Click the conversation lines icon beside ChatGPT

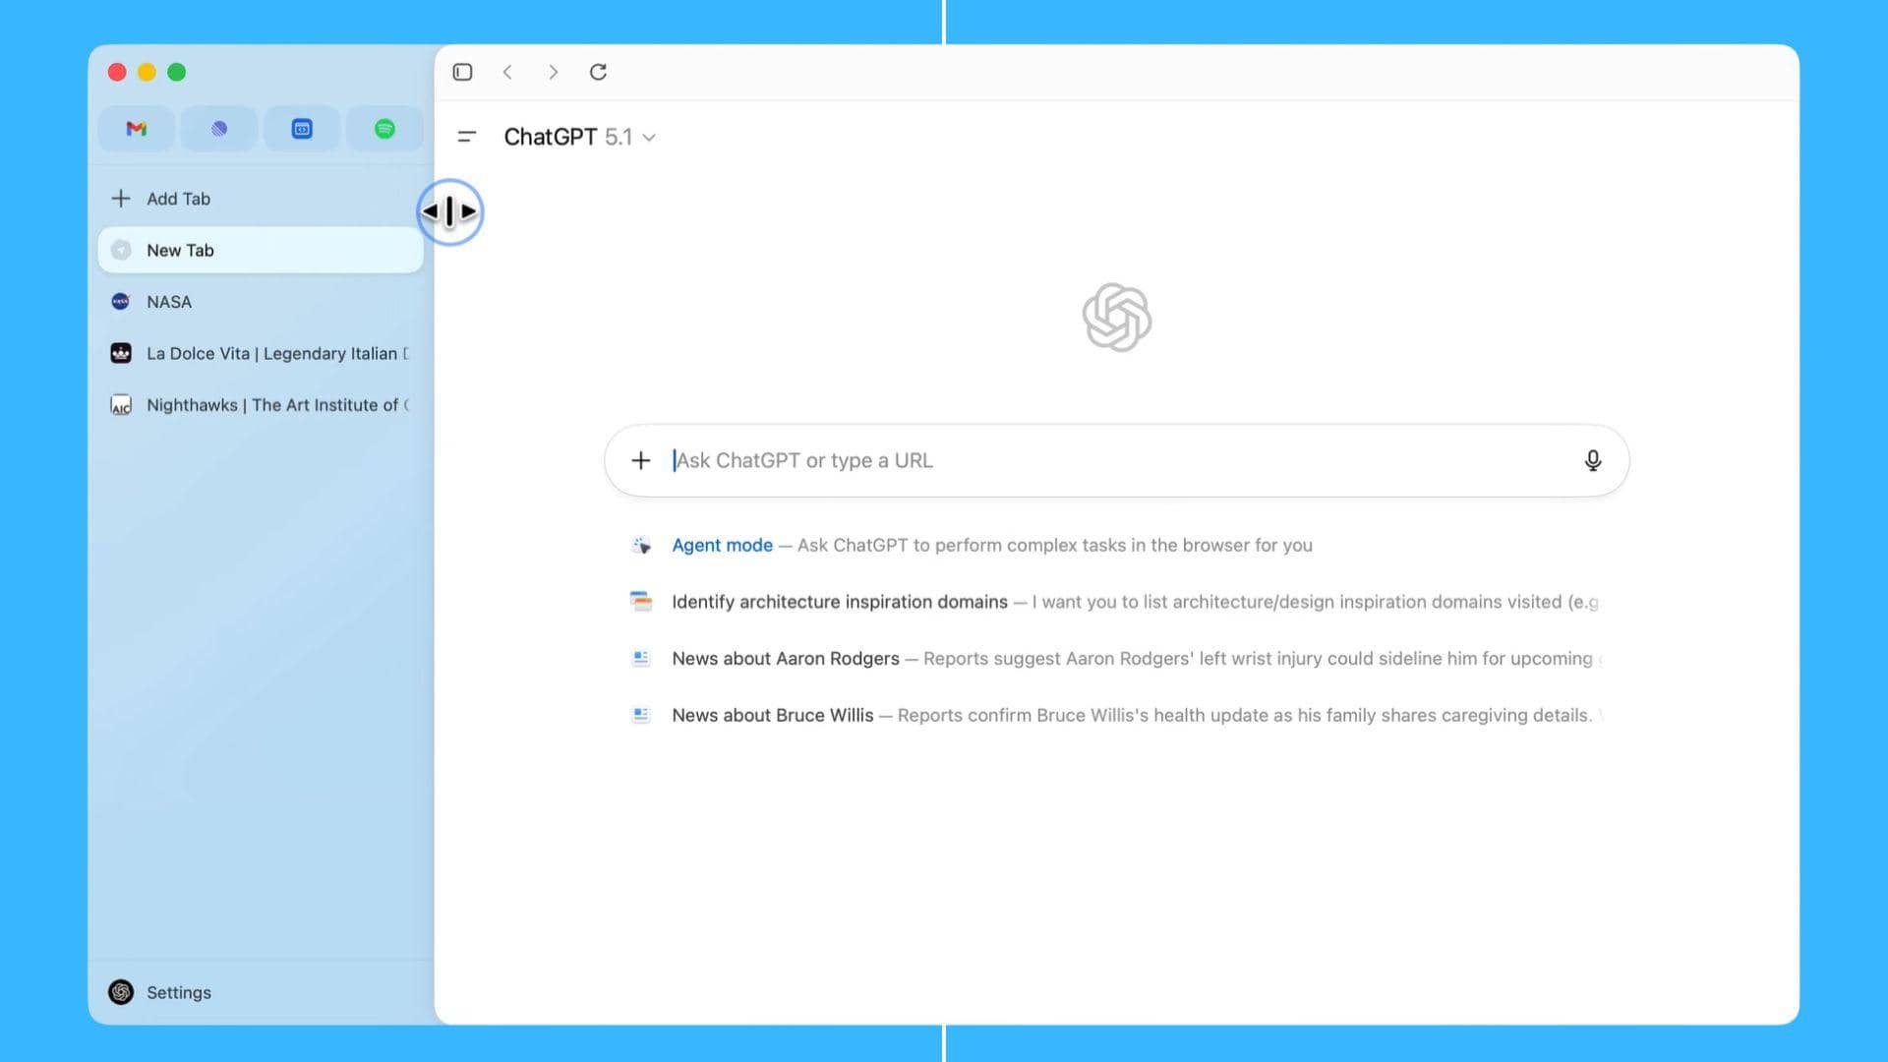(467, 137)
